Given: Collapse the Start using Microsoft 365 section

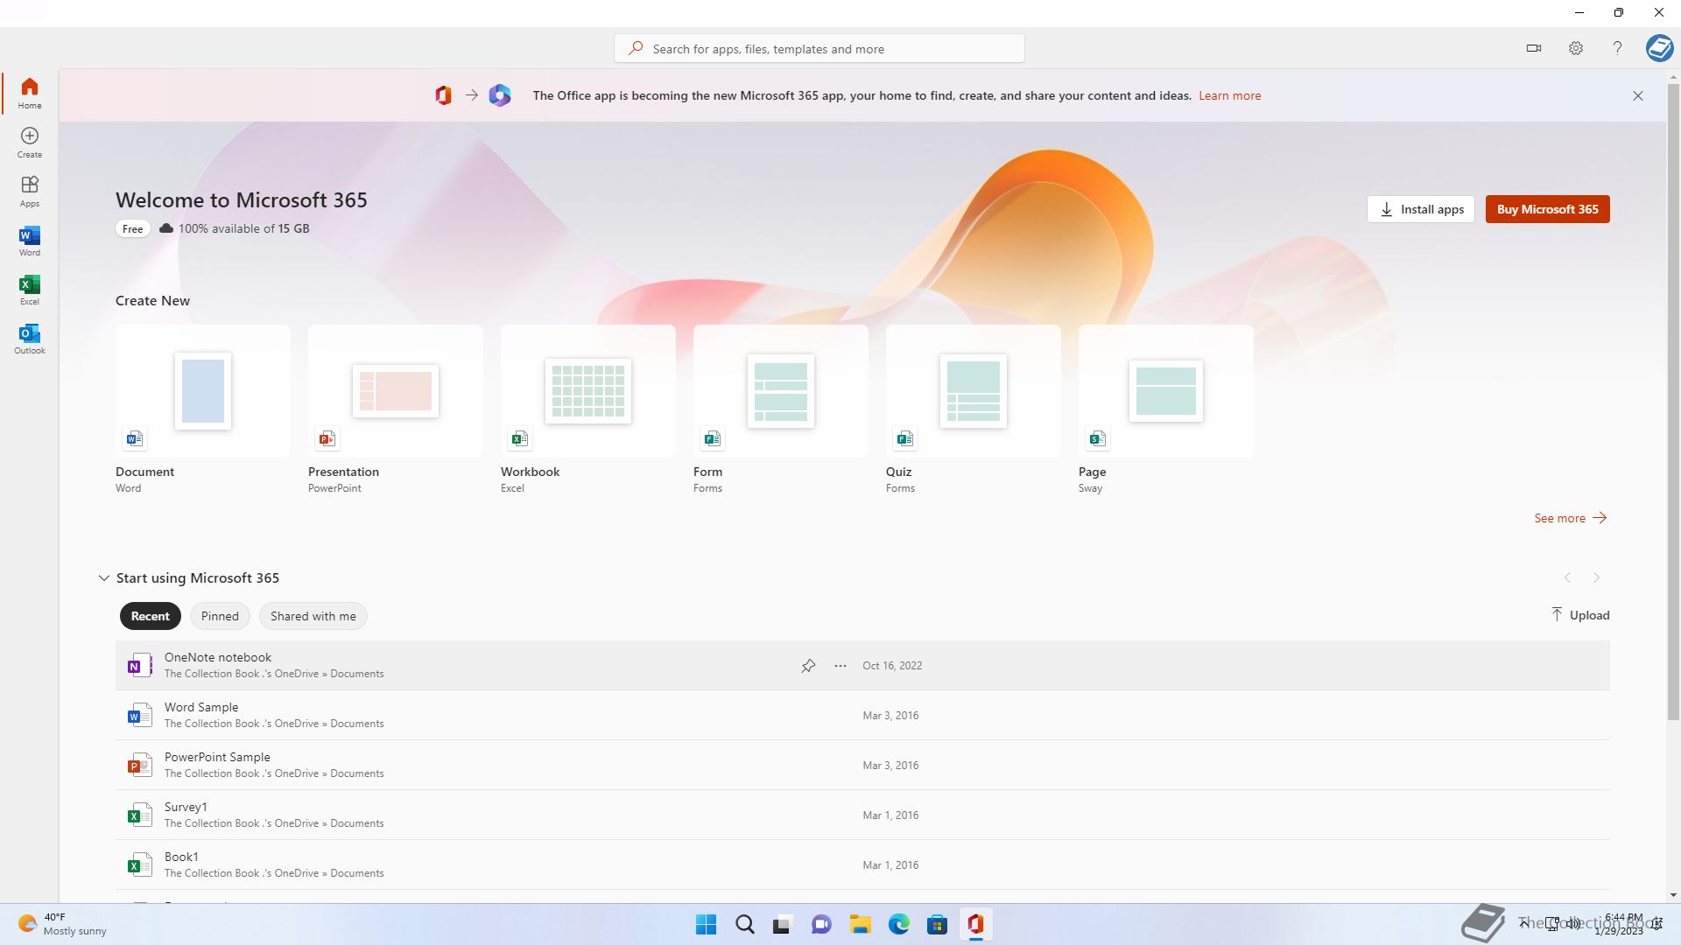Looking at the screenshot, I should point(103,577).
